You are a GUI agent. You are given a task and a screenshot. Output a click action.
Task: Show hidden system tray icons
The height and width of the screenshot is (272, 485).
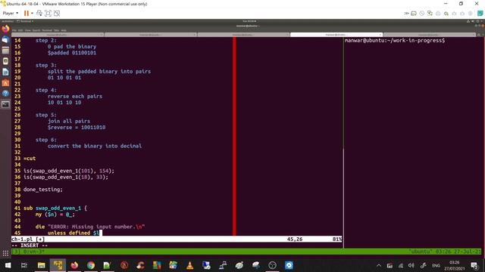(x=379, y=265)
